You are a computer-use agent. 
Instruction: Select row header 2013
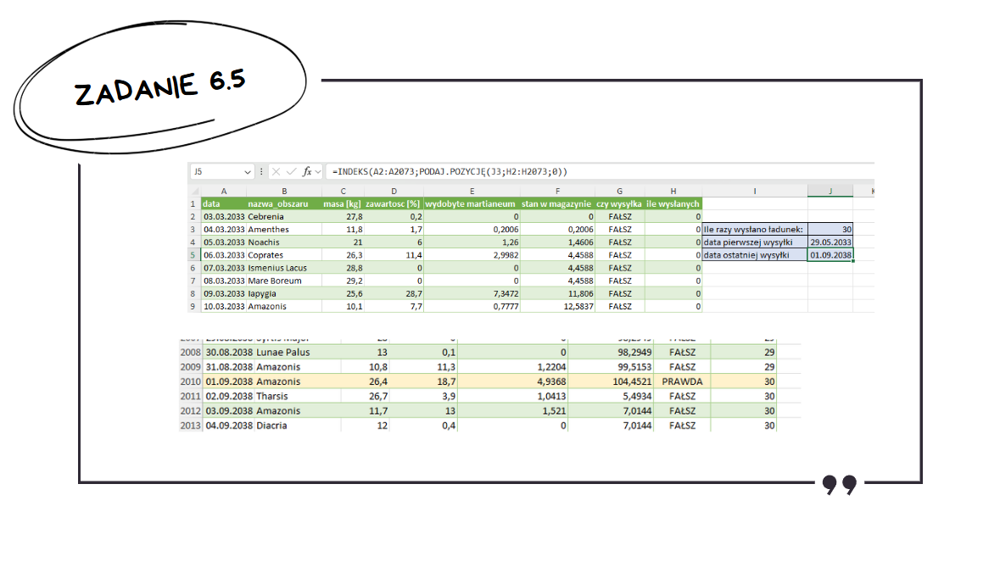tap(190, 426)
